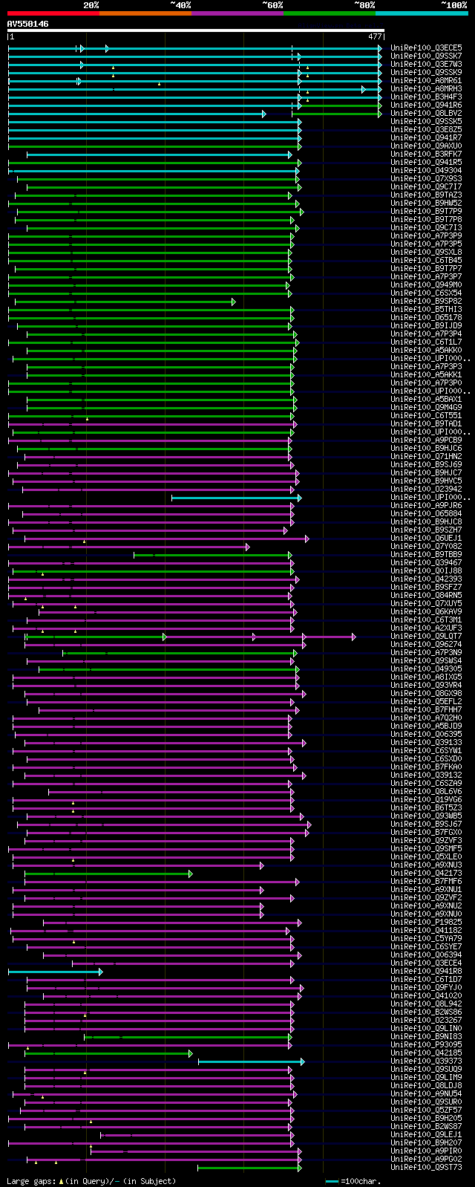Click the purple ~60% legend segment

click(x=237, y=13)
